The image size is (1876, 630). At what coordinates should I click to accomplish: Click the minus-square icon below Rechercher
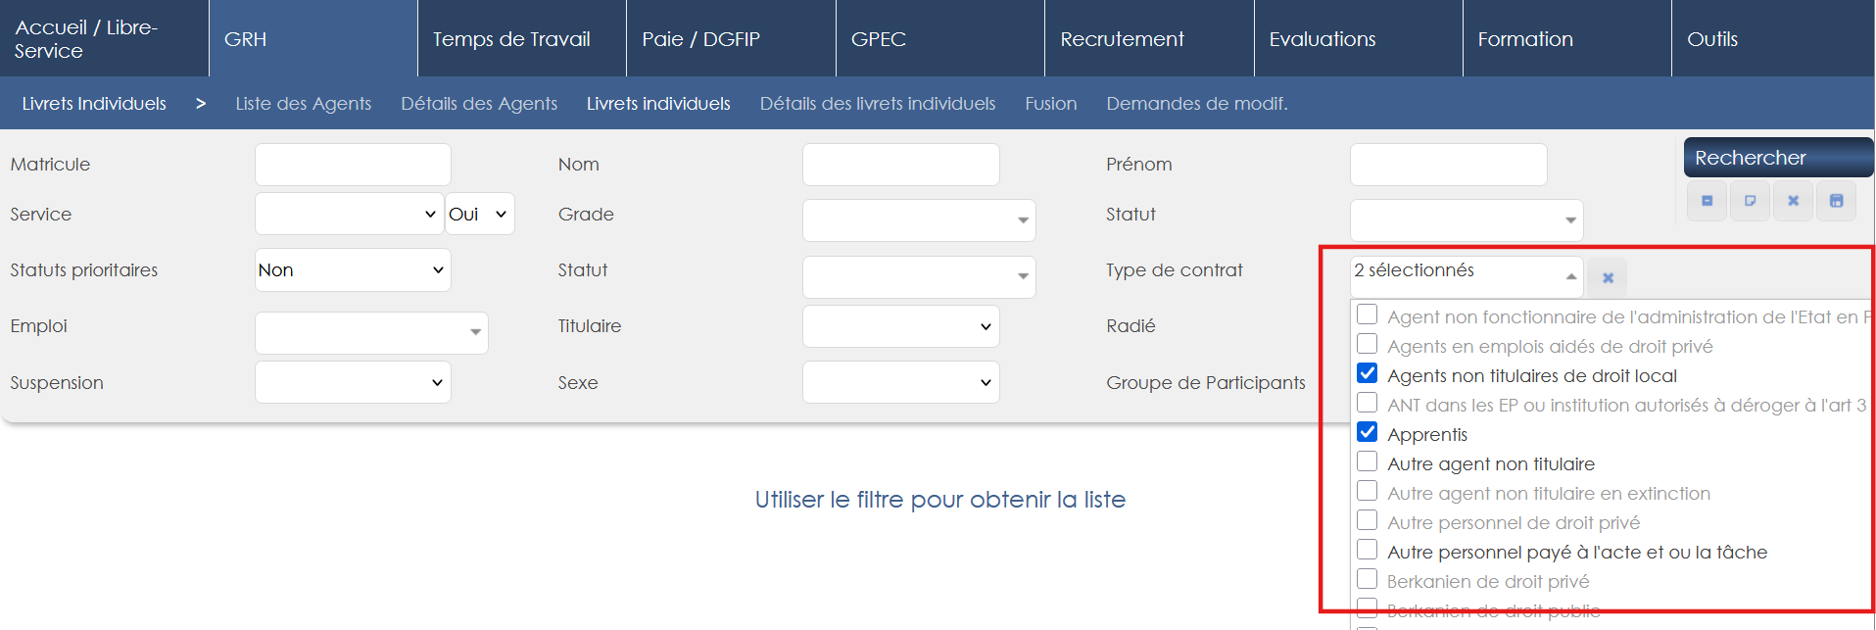pos(1707,201)
